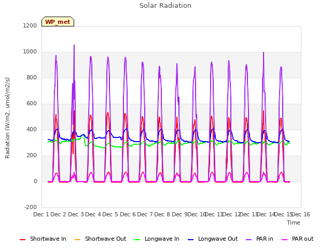Click the Dec 3 x-axis tick label
Screen dimensions: 332x249
[76, 214]
